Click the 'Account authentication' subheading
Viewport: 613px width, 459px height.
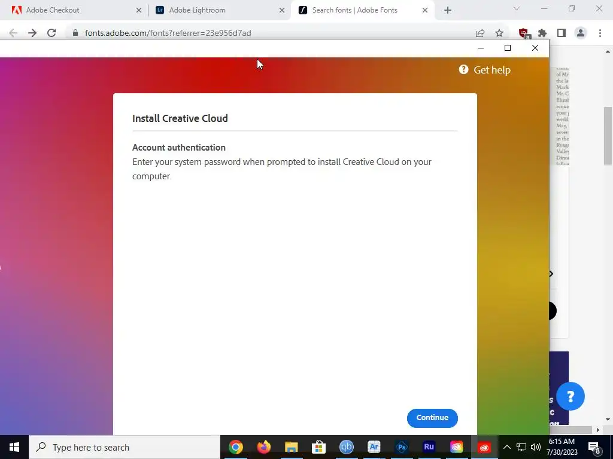[x=178, y=148]
